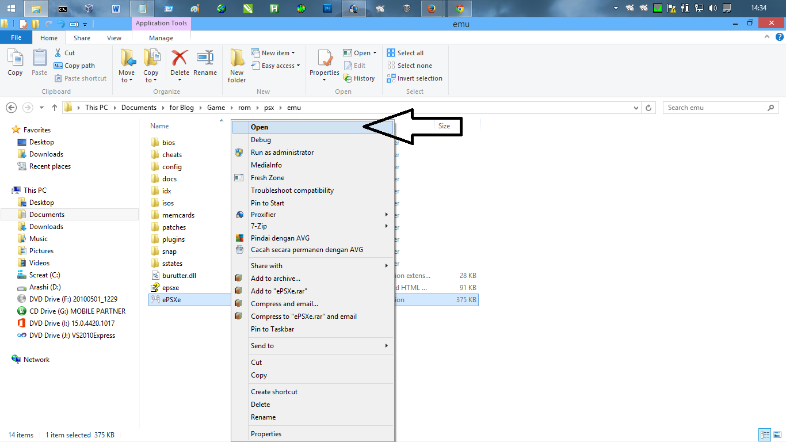
Task: Select Documents in navigation pane
Action: (47, 215)
